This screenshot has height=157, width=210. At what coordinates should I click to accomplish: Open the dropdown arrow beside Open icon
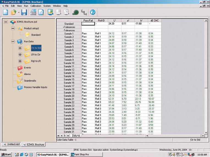click(19, 12)
